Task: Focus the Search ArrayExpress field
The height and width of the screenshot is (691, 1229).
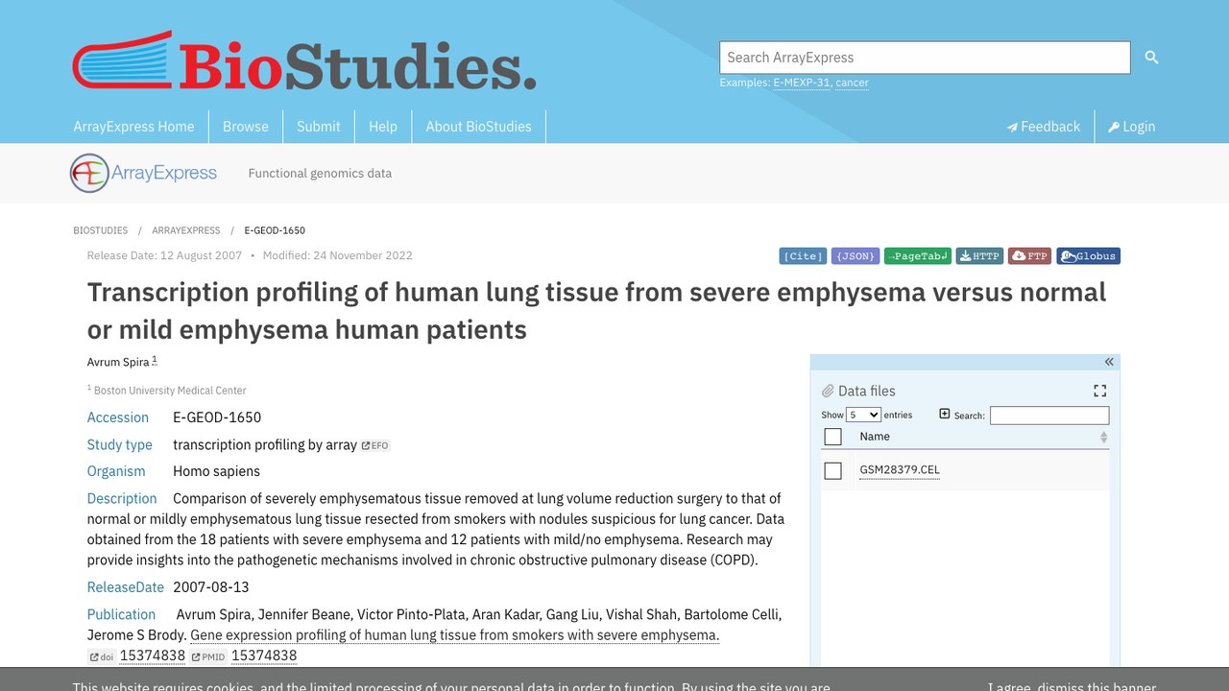Action: point(925,58)
